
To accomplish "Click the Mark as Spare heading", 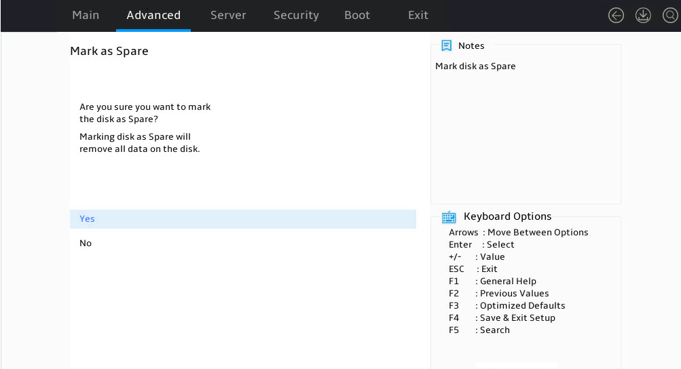I will pos(109,52).
